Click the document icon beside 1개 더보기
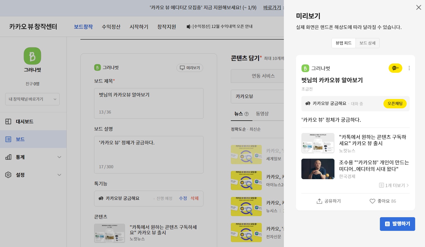This screenshot has height=247, width=425. coord(381,185)
